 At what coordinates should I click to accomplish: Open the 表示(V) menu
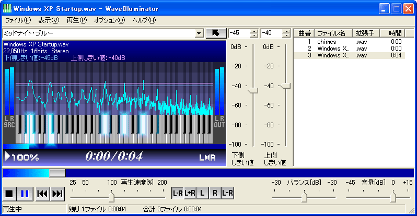click(x=49, y=20)
